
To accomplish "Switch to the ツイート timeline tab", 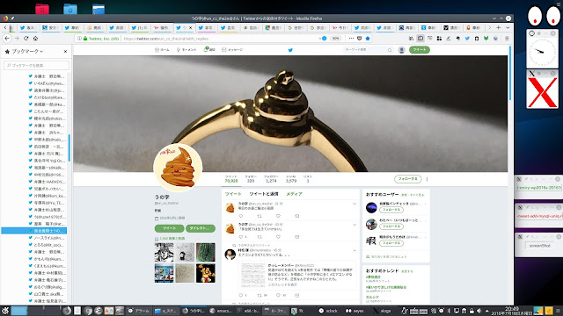I will (x=233, y=194).
